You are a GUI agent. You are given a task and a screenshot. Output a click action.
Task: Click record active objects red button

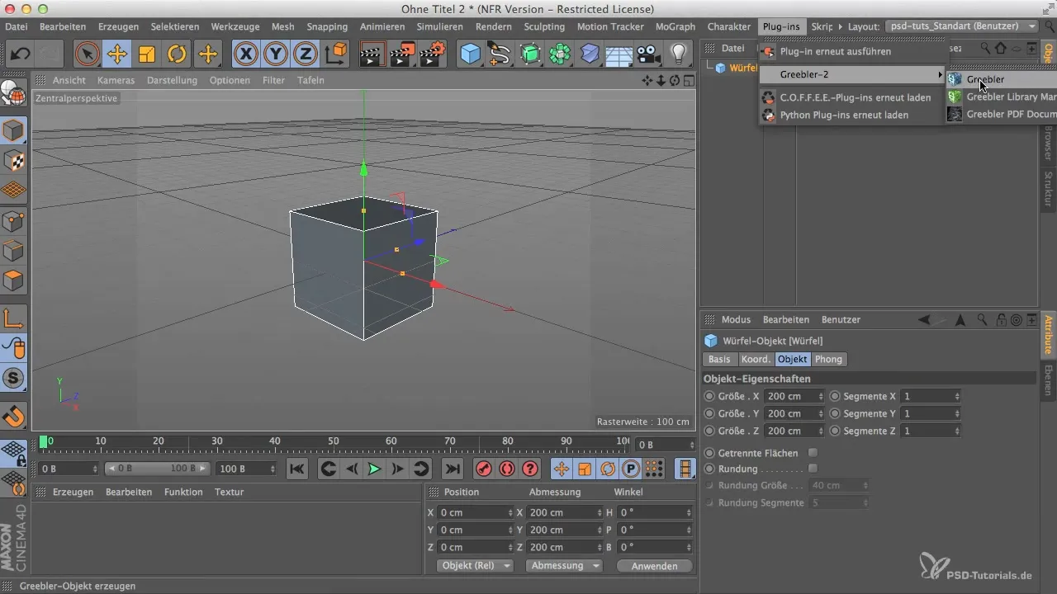(484, 469)
